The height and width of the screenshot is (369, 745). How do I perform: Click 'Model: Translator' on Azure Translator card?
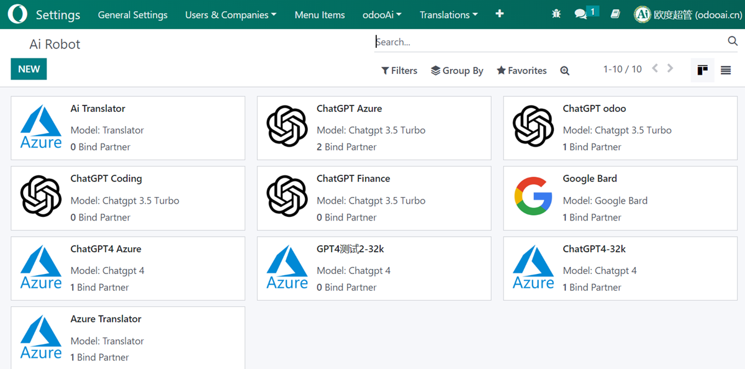pyautogui.click(x=107, y=341)
